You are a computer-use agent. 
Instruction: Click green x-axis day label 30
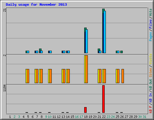[x=140, y=117]
